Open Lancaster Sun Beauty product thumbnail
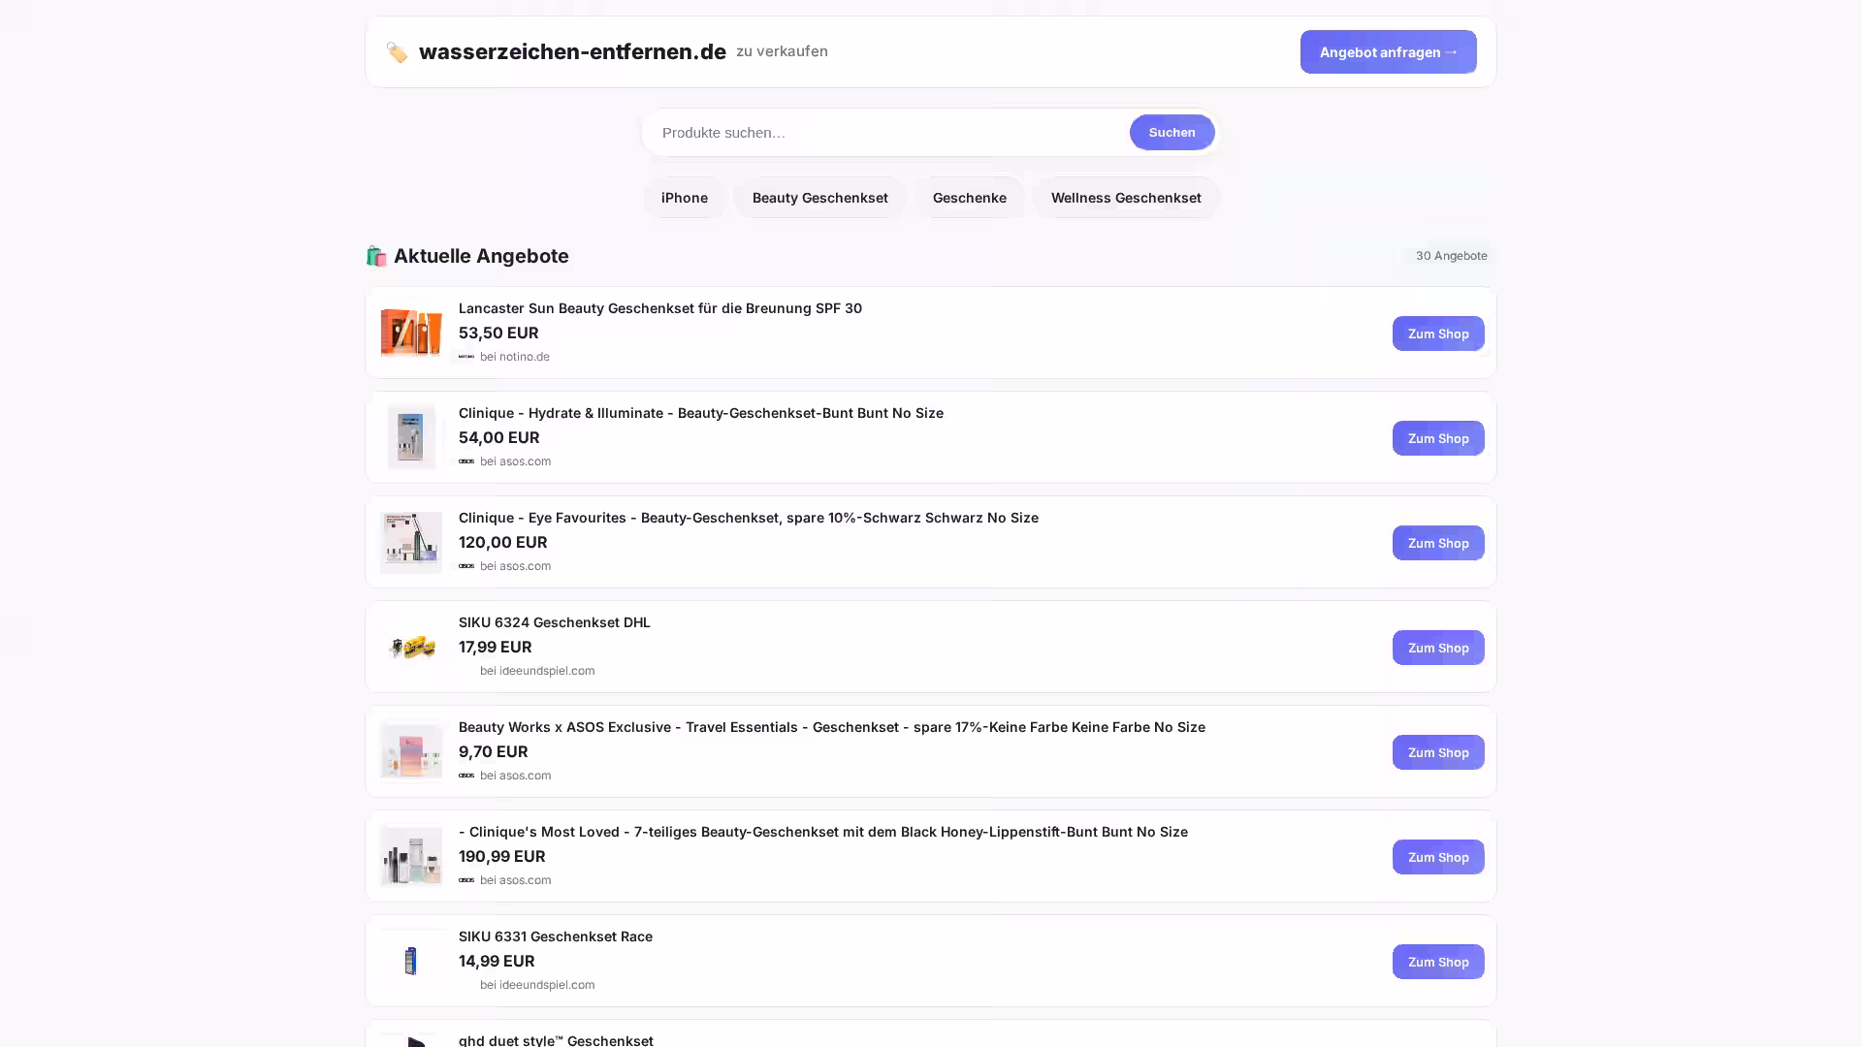 tap(411, 333)
